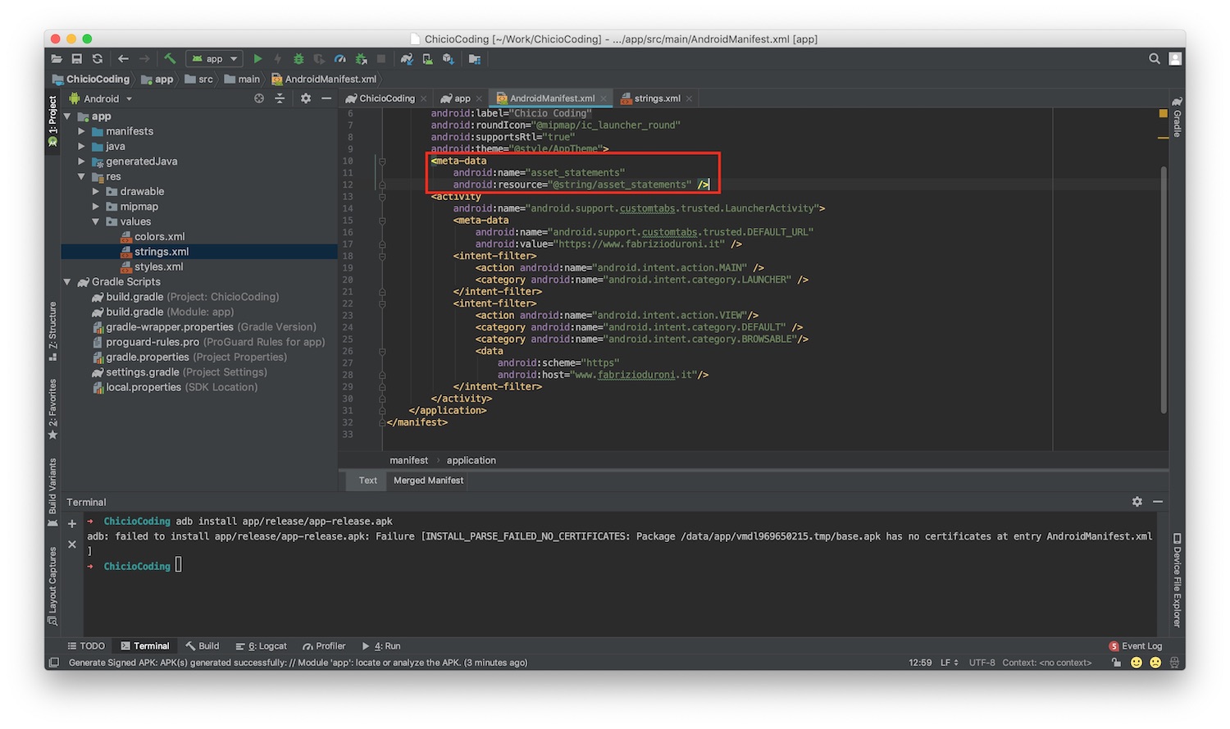1230x729 pixels.
Task: Open Terminal panel gear settings
Action: point(1137,502)
